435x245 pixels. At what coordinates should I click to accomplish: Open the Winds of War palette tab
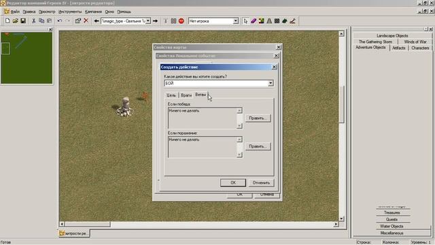point(415,42)
